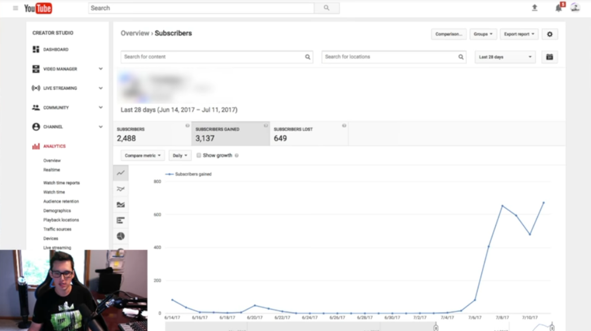
Task: Open Playback locations report
Action: [61, 220]
